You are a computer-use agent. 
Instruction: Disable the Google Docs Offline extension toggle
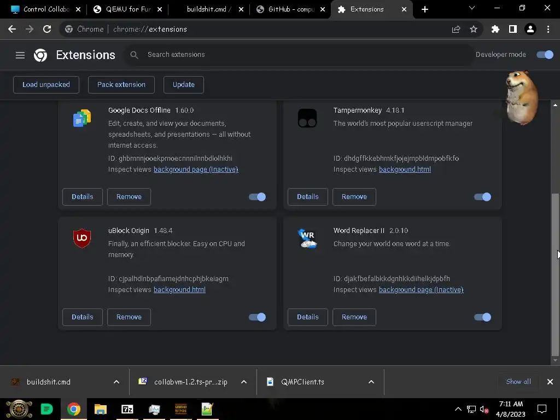(257, 197)
